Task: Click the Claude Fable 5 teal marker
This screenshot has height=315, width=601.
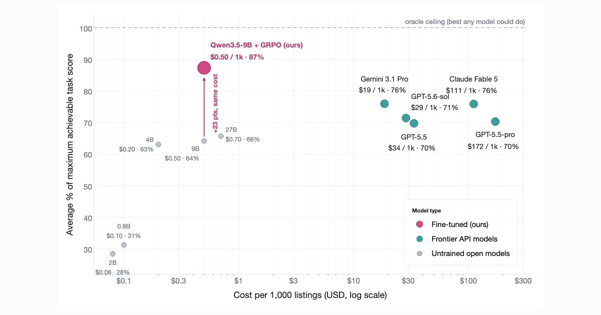Action: click(473, 103)
